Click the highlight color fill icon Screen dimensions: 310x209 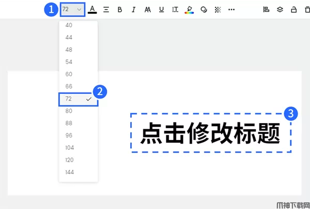[190, 9]
